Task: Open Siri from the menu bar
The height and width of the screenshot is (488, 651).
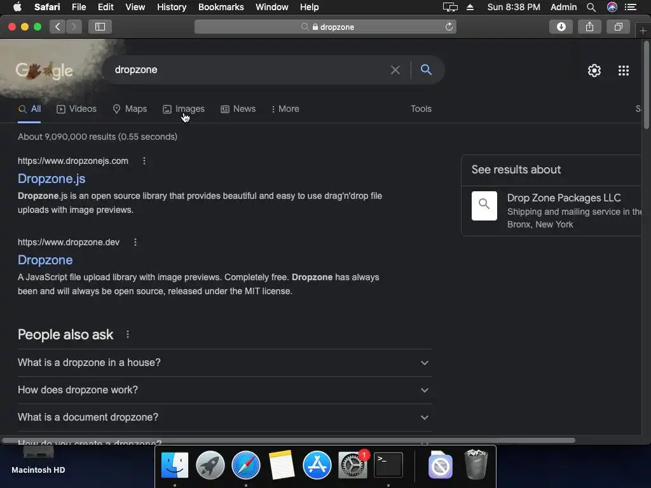Action: [612, 7]
